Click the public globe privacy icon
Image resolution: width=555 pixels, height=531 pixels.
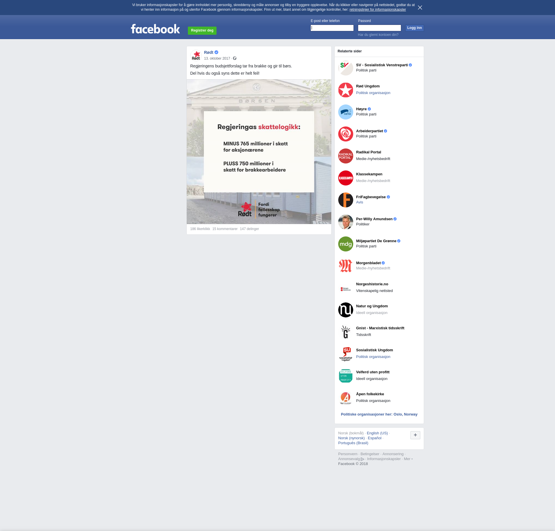pos(235,58)
